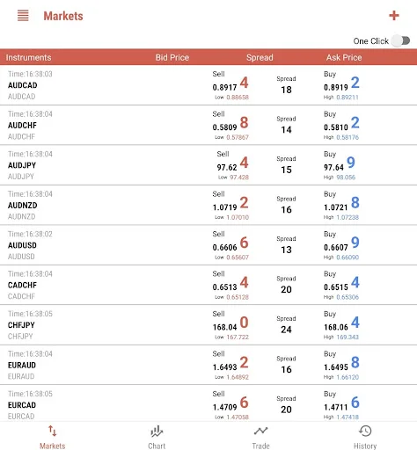Select the AUDJPY instrument row
The image size is (417, 450).
[x=208, y=165]
